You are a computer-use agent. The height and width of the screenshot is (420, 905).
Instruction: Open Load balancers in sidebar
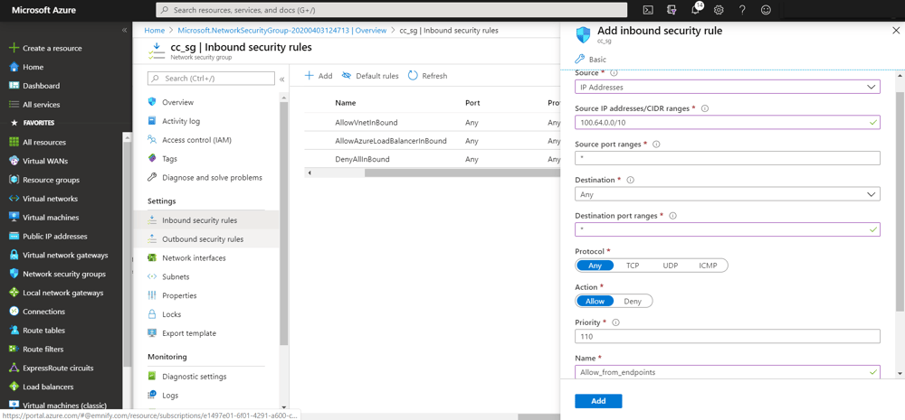click(x=48, y=387)
